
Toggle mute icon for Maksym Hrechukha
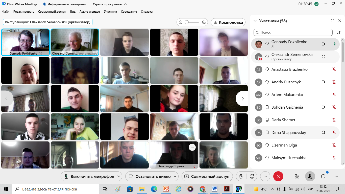coord(334,158)
